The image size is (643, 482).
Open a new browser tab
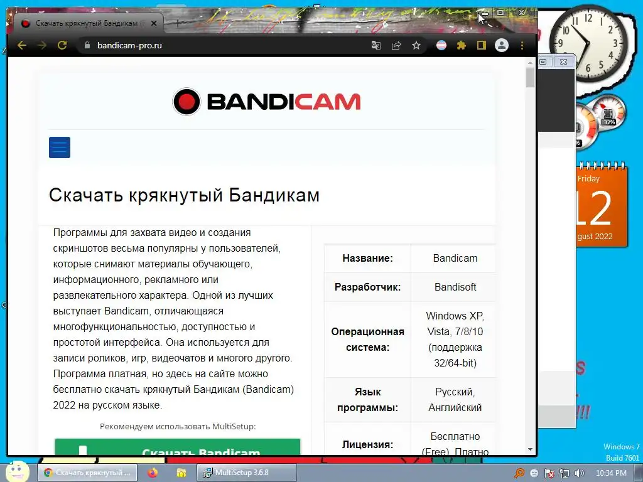177,23
